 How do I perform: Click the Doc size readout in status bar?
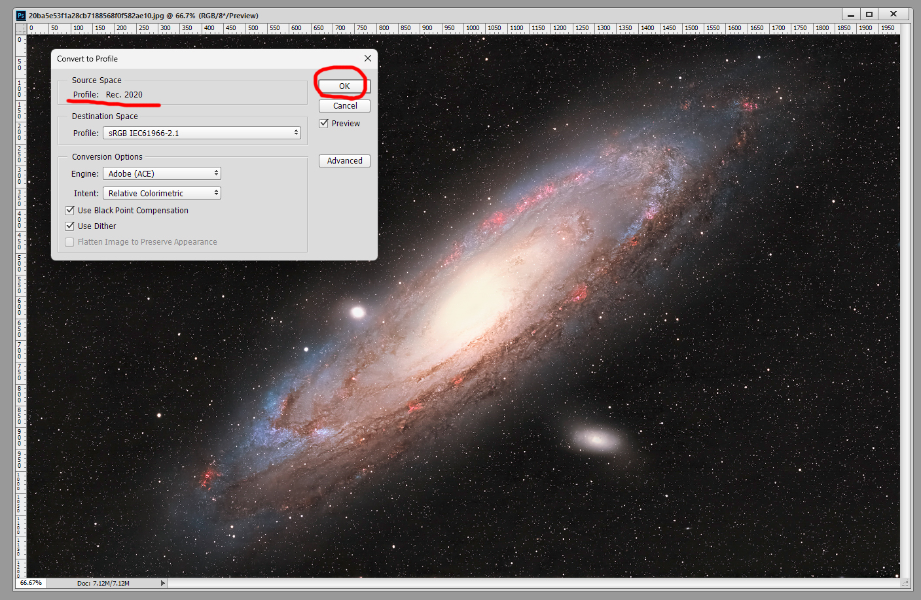pyautogui.click(x=103, y=583)
